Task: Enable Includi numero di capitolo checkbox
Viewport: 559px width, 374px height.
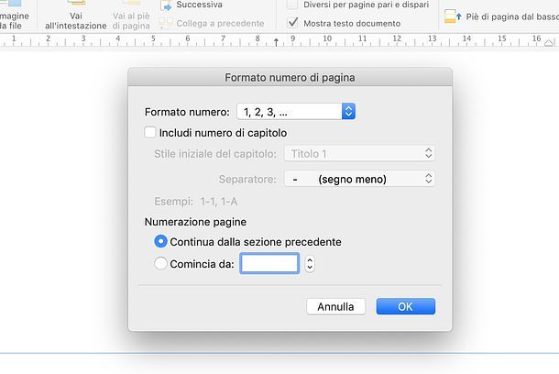Action: point(150,132)
